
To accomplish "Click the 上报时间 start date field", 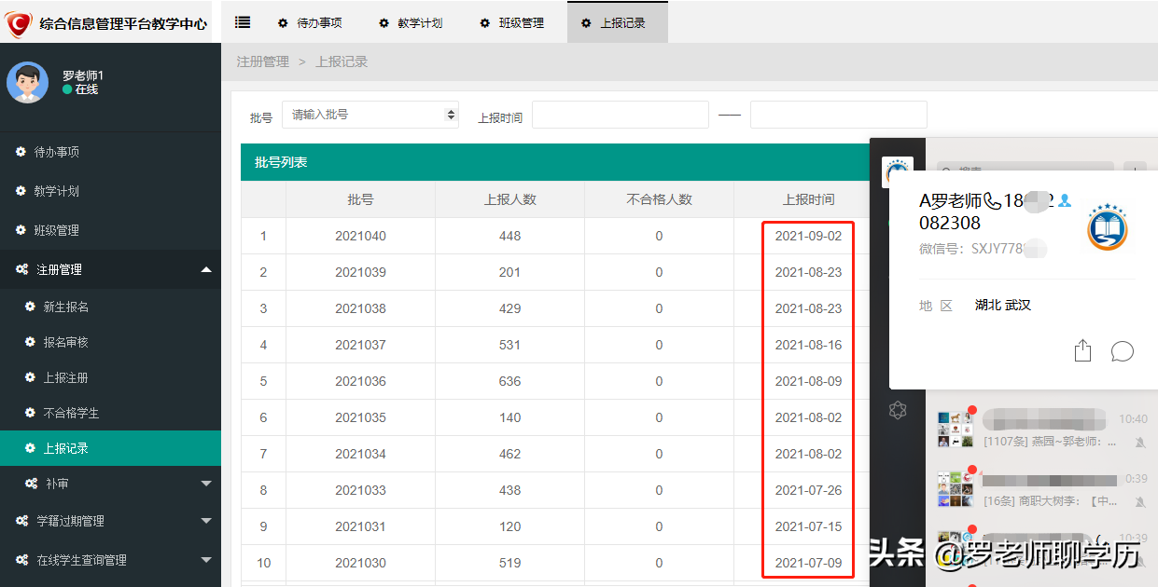I will click(621, 115).
